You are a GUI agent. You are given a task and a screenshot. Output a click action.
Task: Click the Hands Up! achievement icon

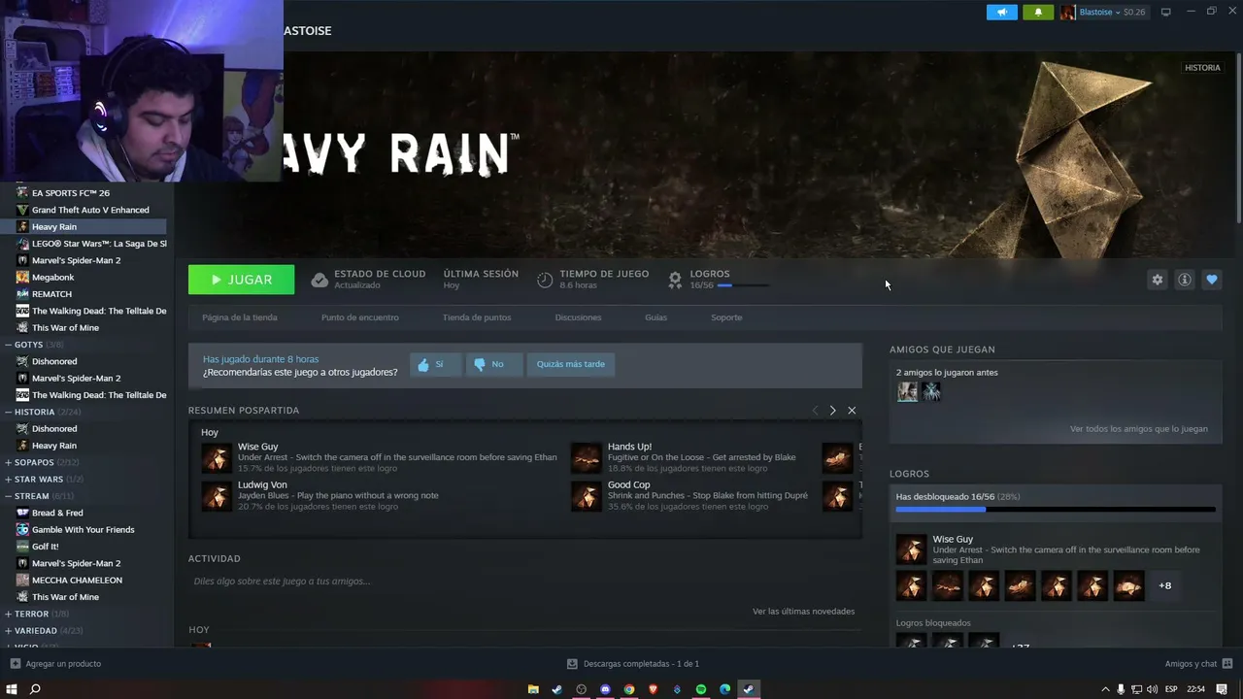click(x=587, y=458)
